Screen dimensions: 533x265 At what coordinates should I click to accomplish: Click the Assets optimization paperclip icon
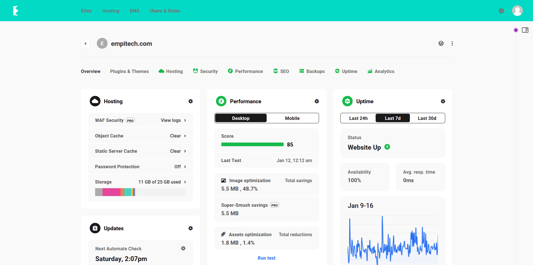[x=223, y=234]
